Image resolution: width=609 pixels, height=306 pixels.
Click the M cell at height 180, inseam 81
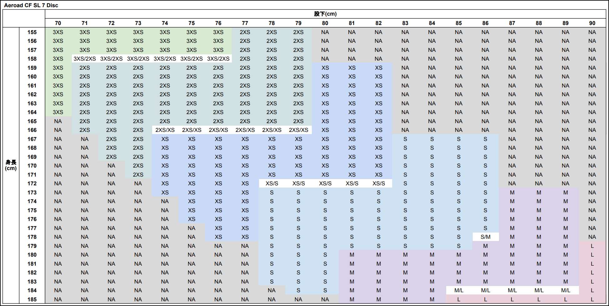coord(352,255)
